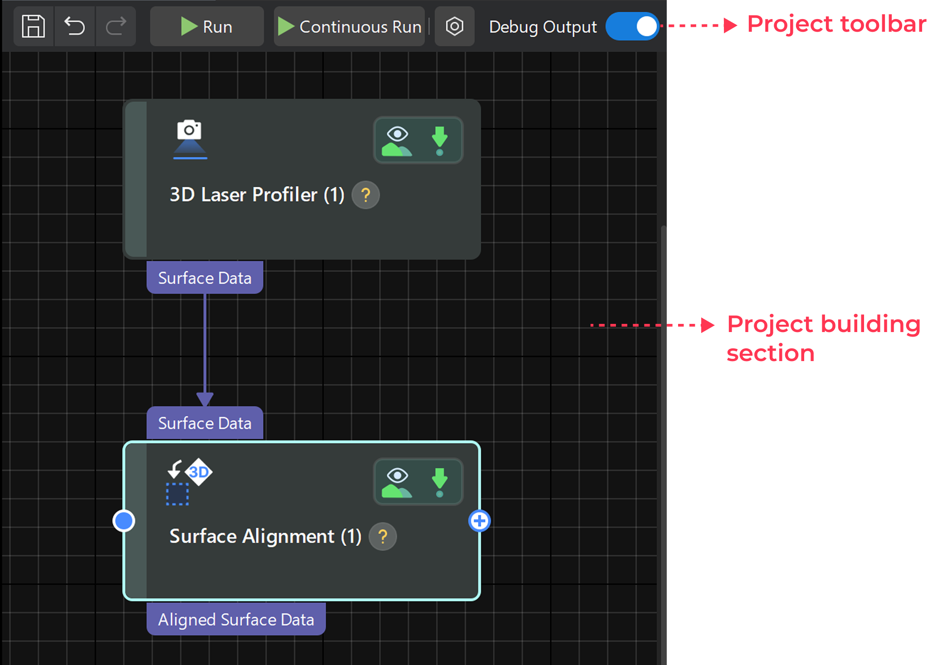This screenshot has width=928, height=665.
Task: Click the Aligned Surface Data port label
Action: coord(235,619)
